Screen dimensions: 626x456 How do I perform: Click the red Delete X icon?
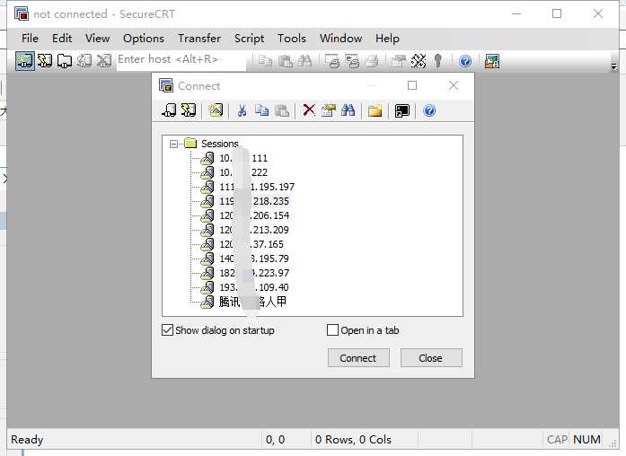[x=309, y=110]
